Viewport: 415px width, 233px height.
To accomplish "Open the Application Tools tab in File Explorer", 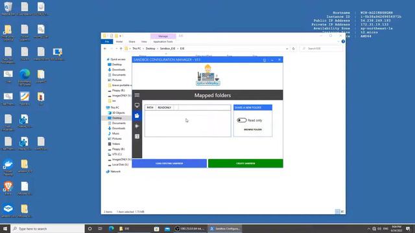I will coord(163,41).
